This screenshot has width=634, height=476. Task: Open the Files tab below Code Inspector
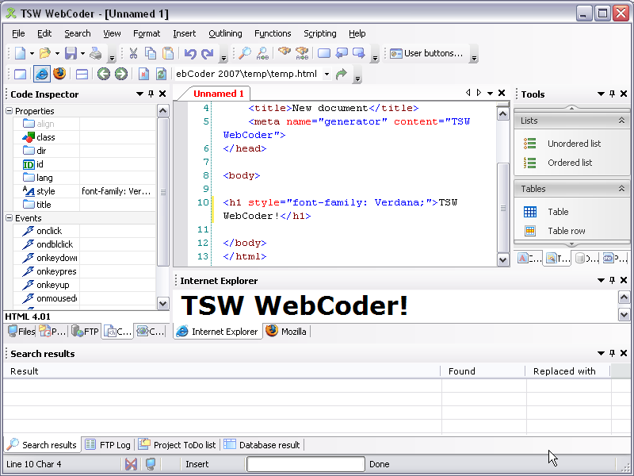[21, 332]
